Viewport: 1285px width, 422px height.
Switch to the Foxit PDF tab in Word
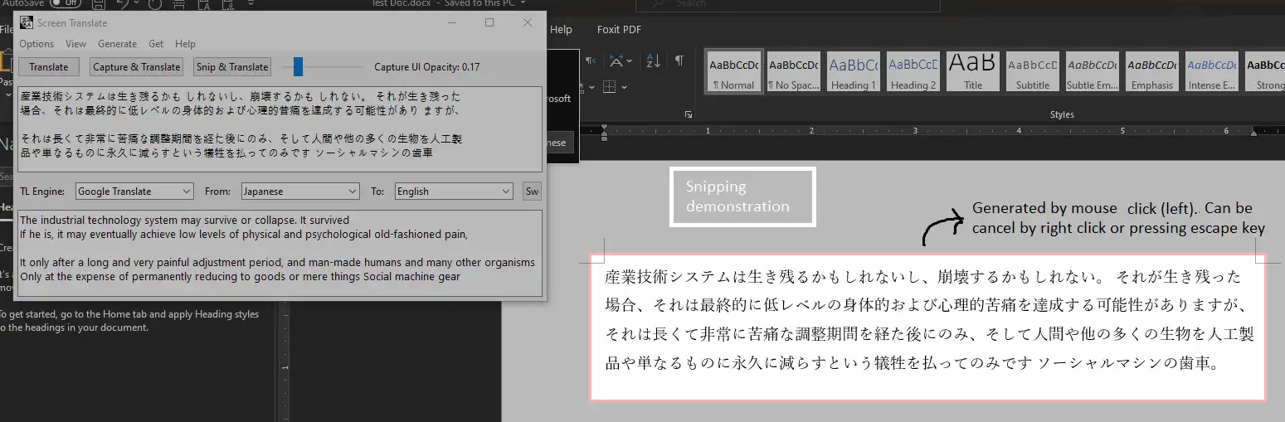pyautogui.click(x=619, y=30)
